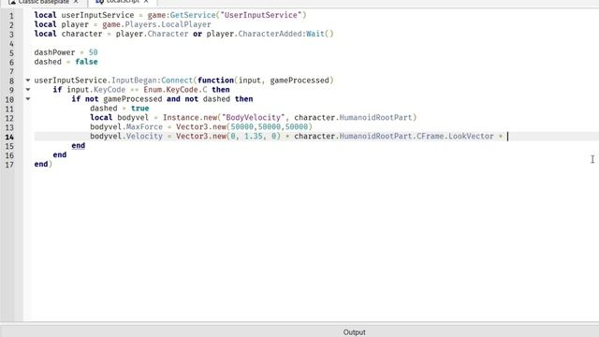Click 'Connect' on line 8
Screen dimensions: 599x337
pyautogui.click(x=177, y=81)
